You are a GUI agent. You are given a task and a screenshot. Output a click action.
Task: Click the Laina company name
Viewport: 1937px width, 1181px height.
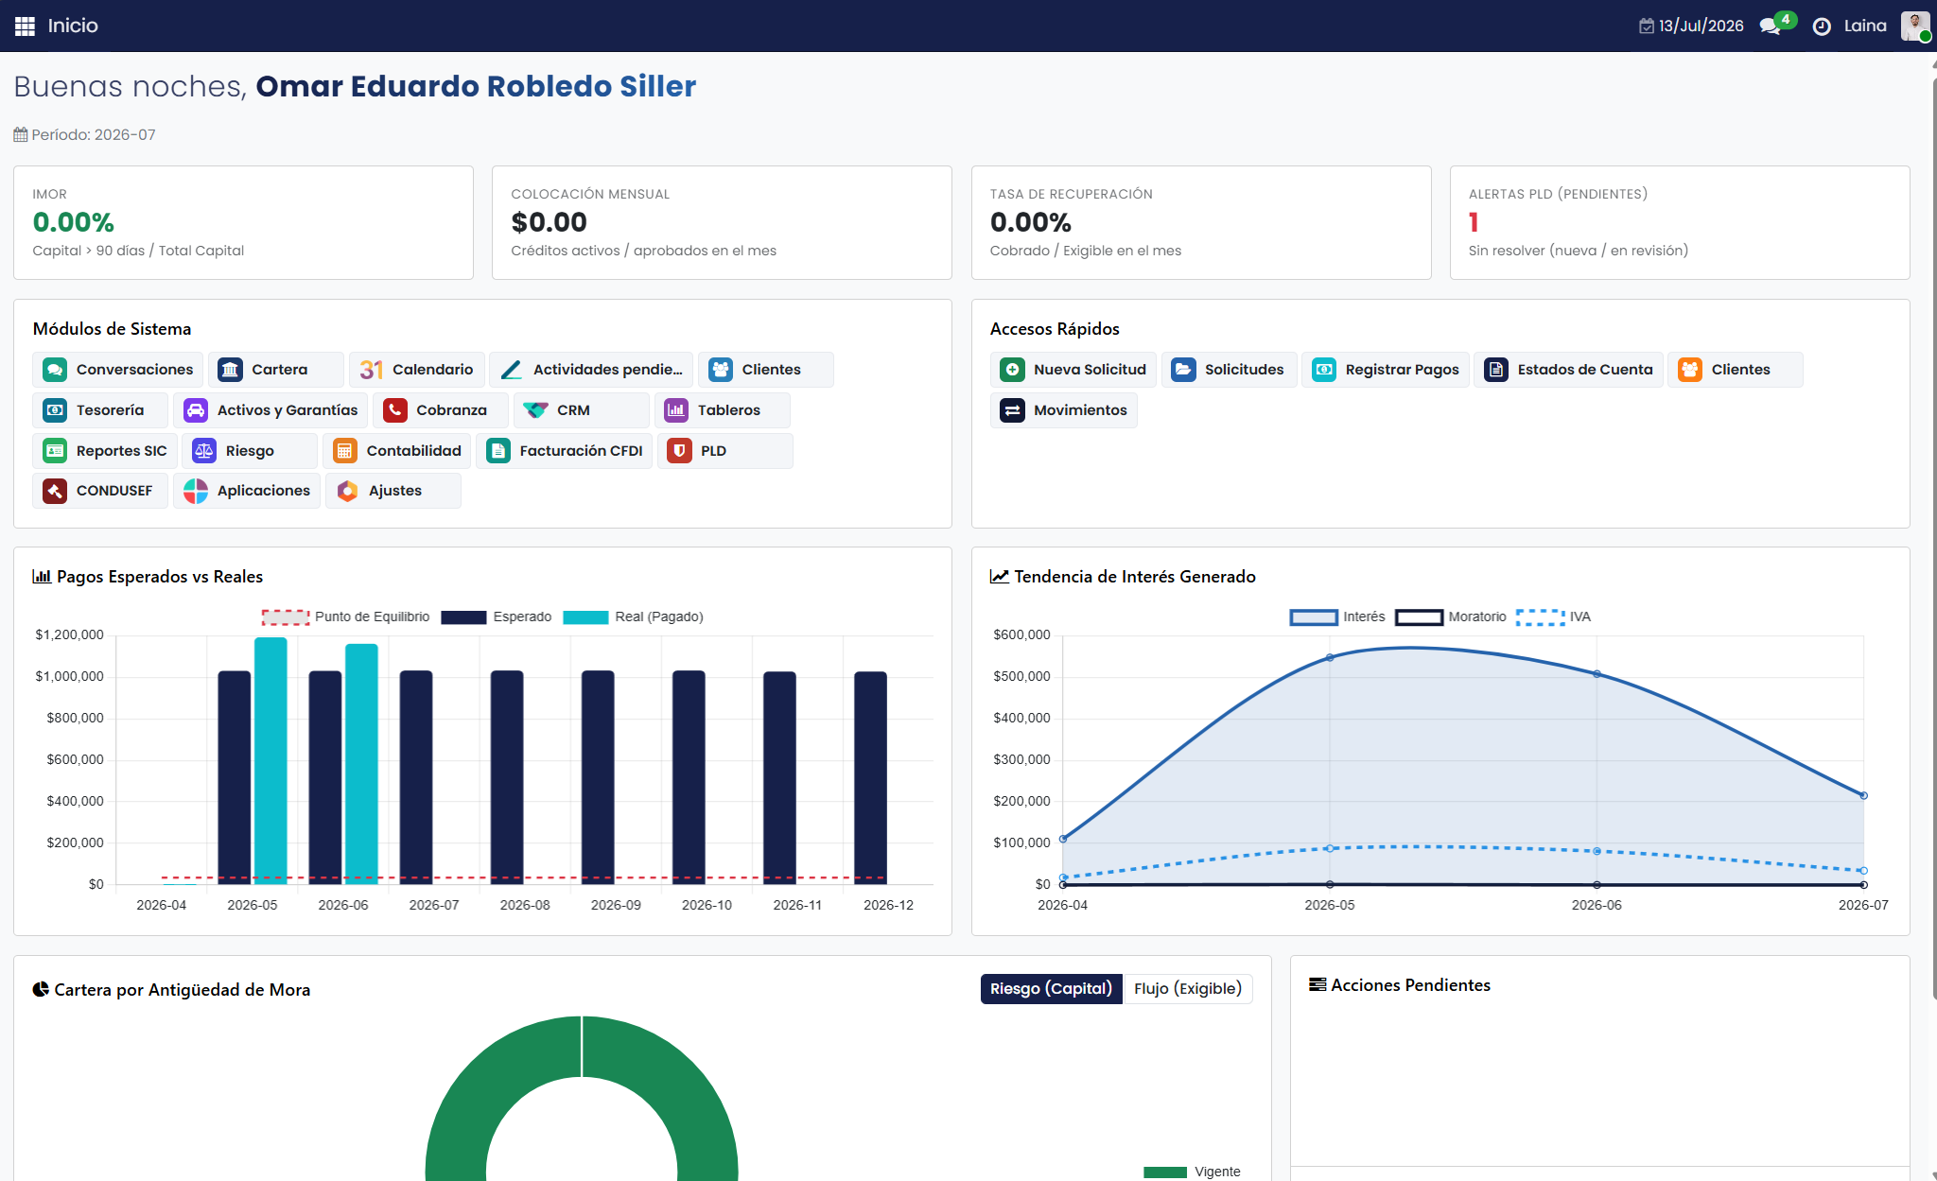1865,26
